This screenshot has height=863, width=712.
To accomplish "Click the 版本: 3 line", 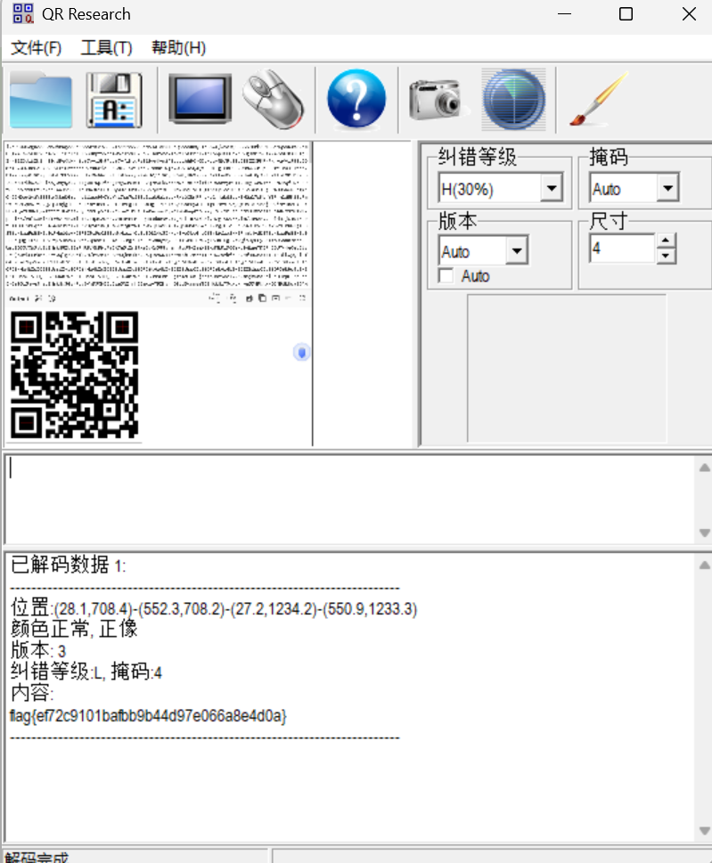I will point(38,650).
